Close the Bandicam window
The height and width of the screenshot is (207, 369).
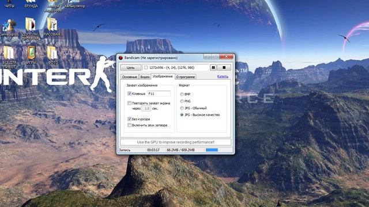point(226,56)
